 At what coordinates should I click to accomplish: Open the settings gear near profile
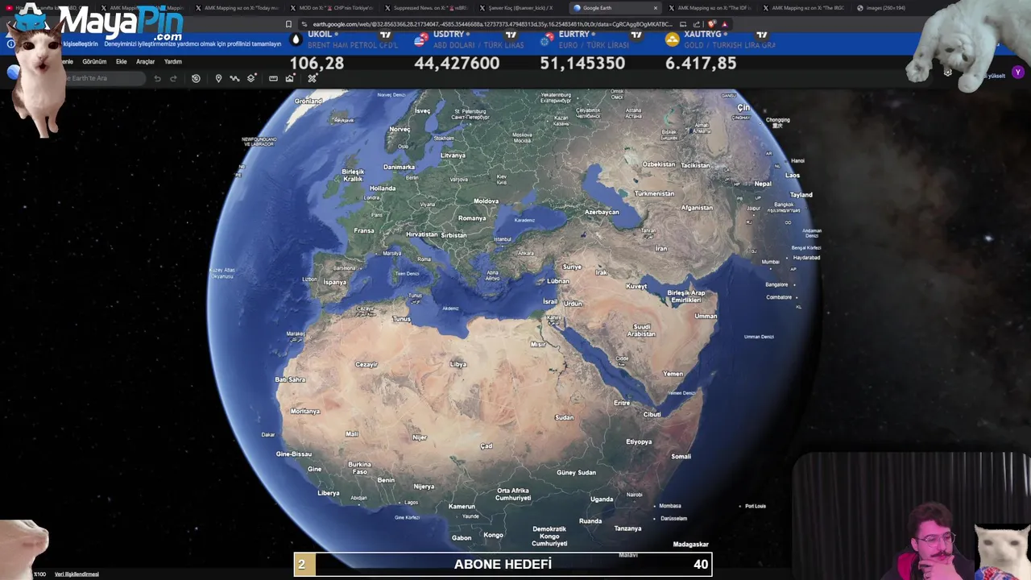coord(947,72)
